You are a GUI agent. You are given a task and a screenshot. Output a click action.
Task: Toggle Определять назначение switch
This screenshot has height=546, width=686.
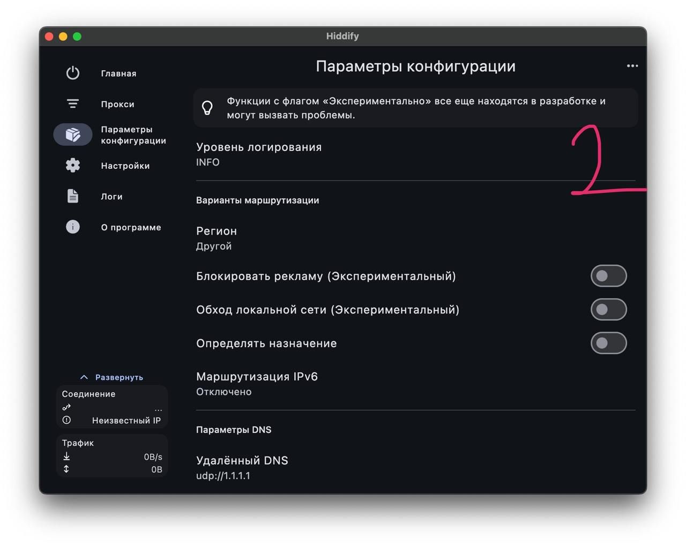609,343
